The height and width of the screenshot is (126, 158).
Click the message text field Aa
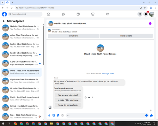point(105,116)
